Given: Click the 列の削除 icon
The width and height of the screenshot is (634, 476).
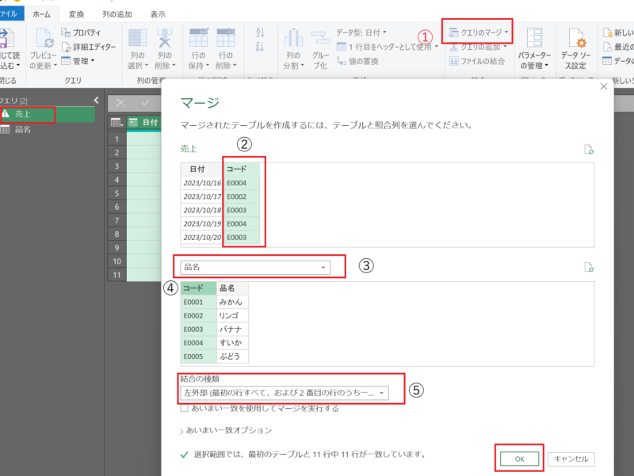Looking at the screenshot, I should pos(164,38).
